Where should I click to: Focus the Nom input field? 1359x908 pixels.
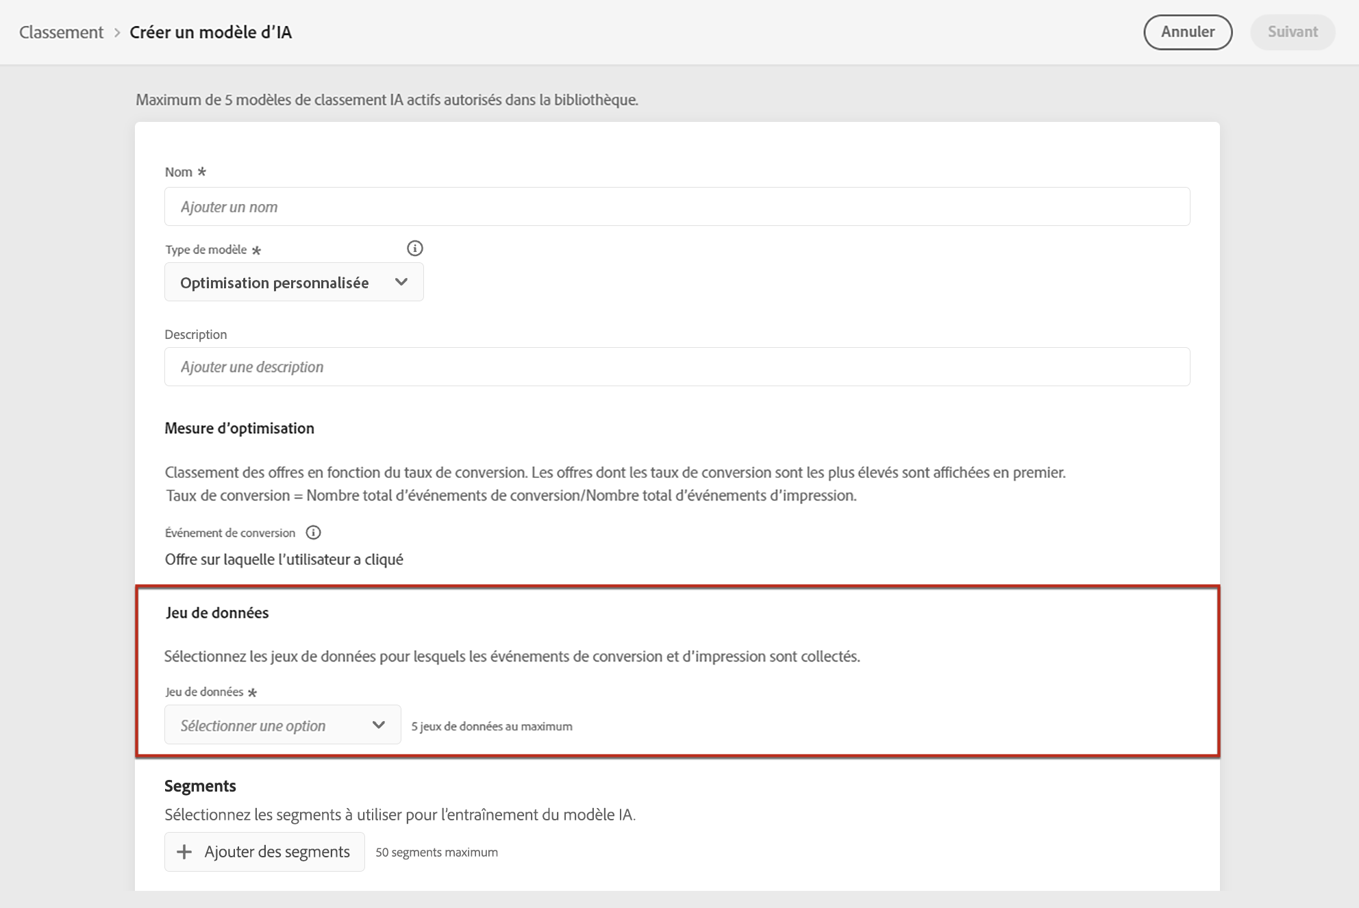point(677,207)
